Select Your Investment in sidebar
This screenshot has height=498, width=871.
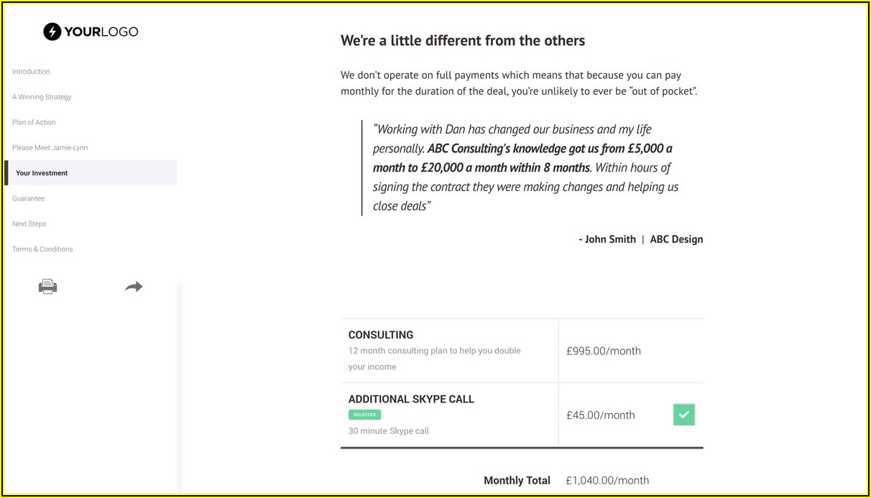pyautogui.click(x=42, y=173)
